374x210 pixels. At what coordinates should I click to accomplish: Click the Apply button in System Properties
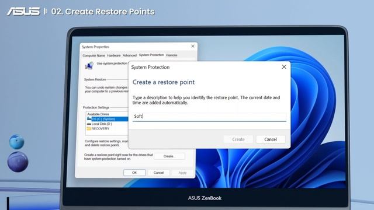pos(182,173)
